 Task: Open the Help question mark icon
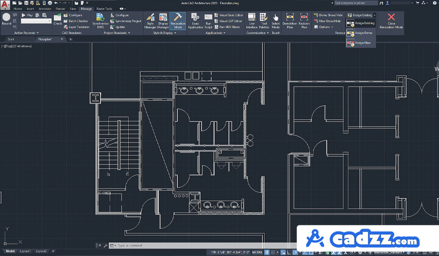click(x=435, y=3)
